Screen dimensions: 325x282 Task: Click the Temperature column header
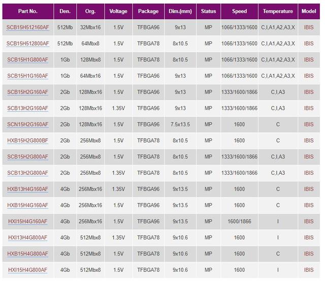[x=278, y=11]
